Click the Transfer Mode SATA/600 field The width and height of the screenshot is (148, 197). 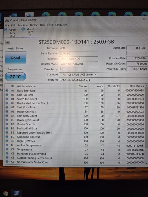(78, 64)
